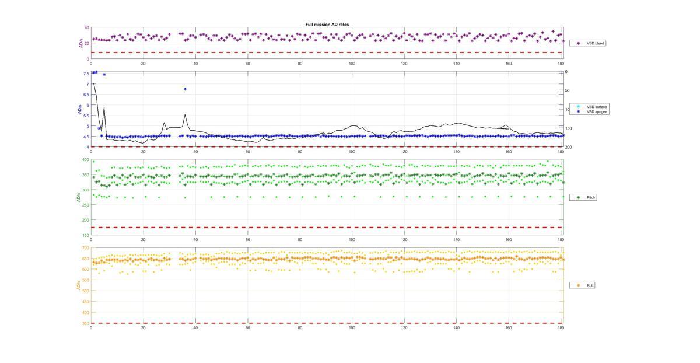Click the '700' tick label on Roll axis

86,248
